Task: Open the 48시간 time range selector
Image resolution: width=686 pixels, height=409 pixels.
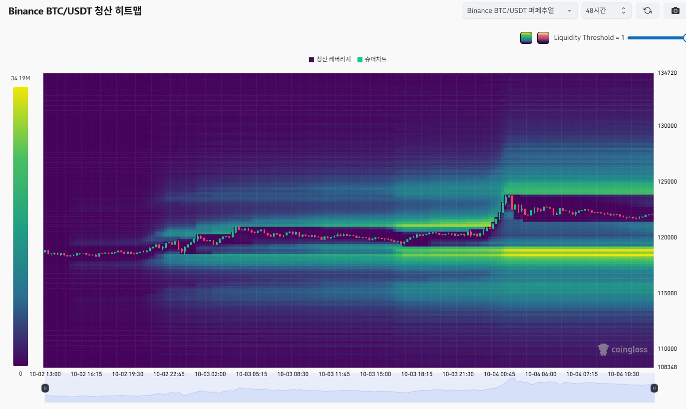Action: click(x=607, y=10)
